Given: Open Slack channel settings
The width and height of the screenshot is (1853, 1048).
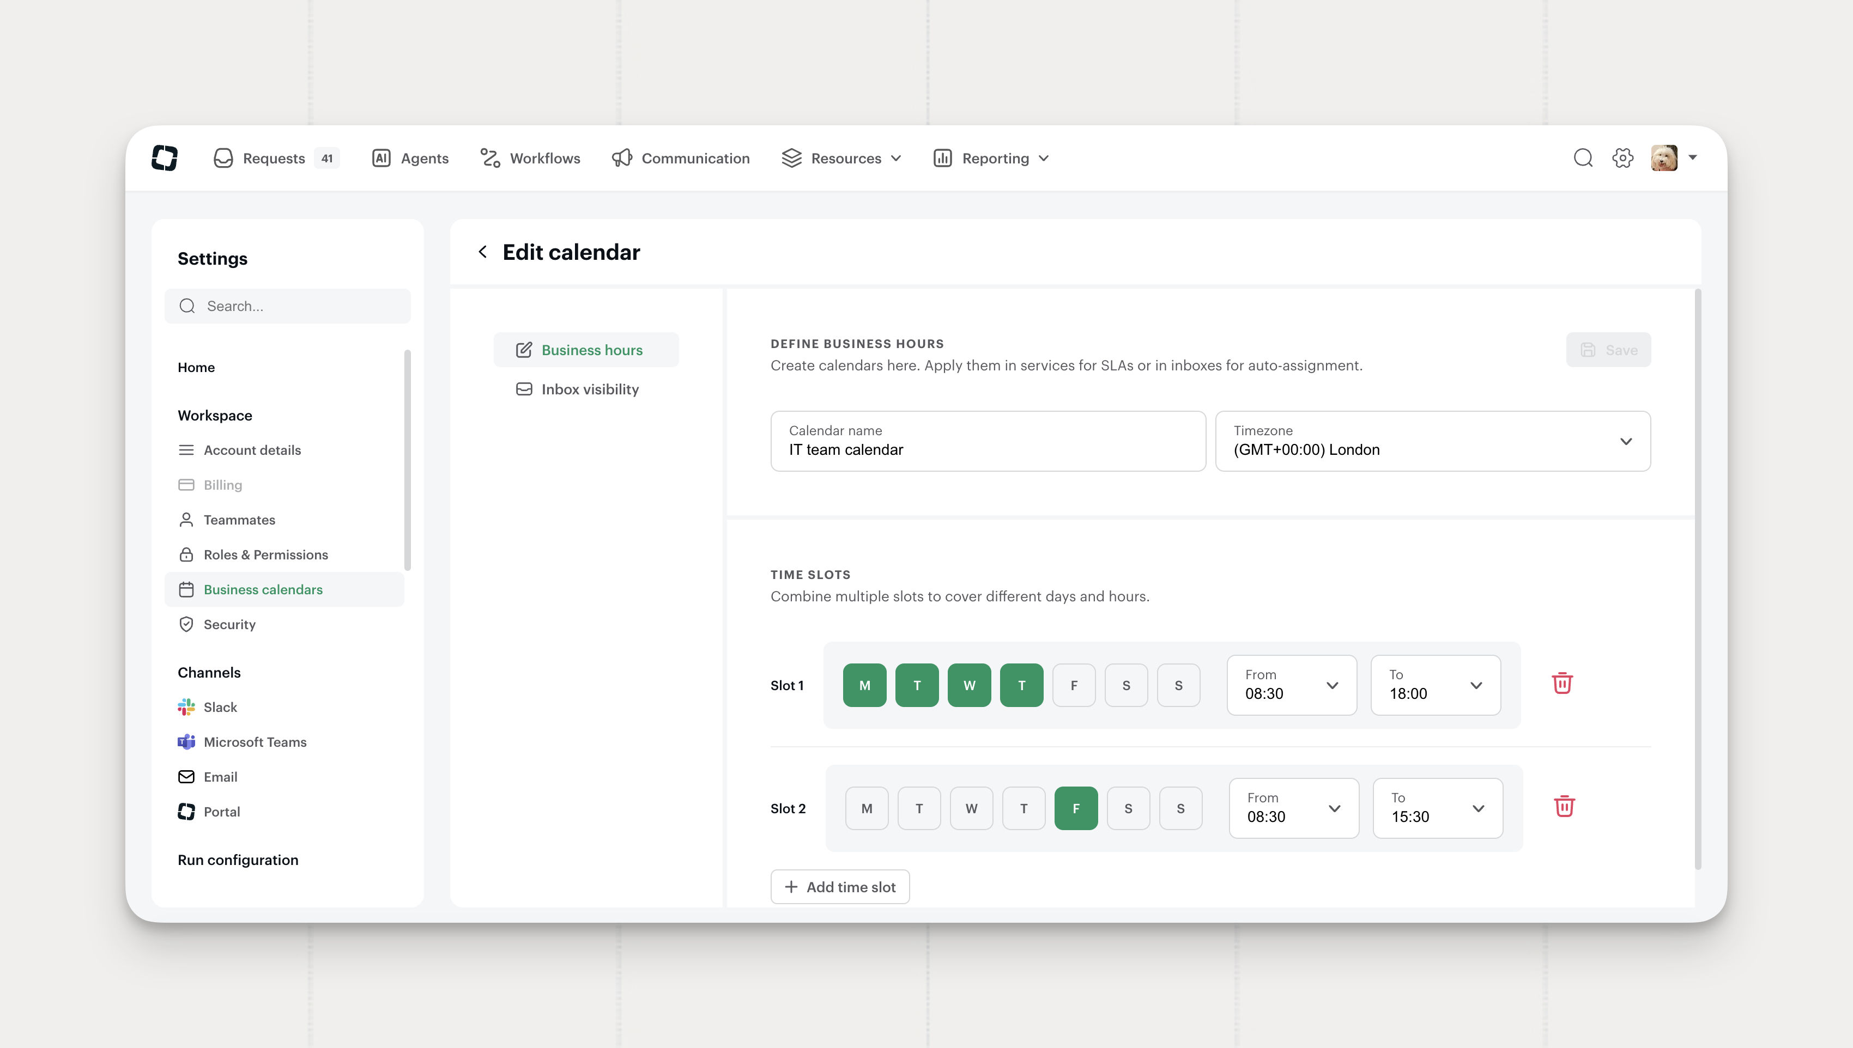Looking at the screenshot, I should [220, 707].
